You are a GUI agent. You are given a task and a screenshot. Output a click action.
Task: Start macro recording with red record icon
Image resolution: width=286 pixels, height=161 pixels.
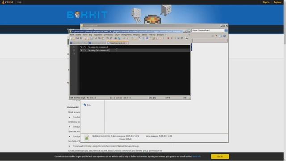pyautogui.click(x=168, y=38)
